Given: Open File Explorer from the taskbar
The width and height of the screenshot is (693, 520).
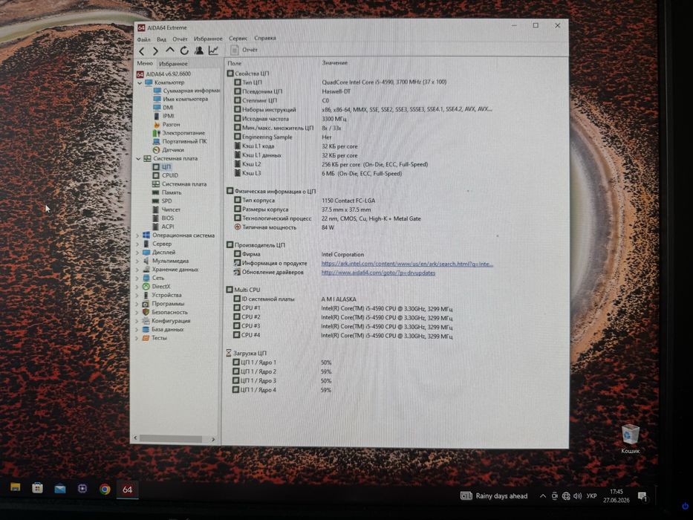Looking at the screenshot, I should pos(16,488).
